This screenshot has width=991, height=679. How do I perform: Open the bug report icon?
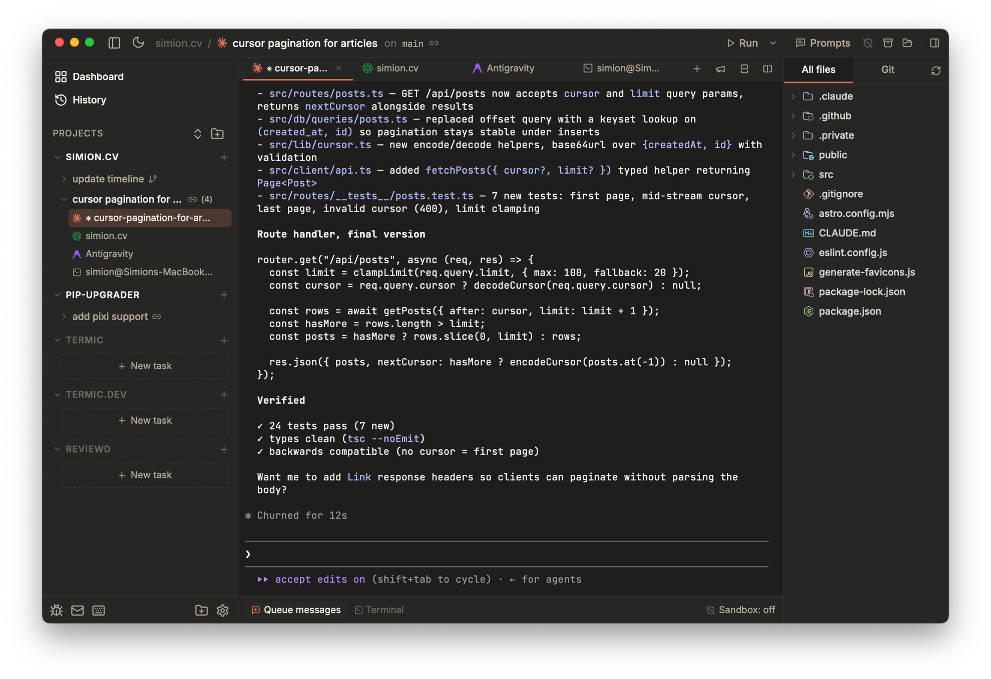56,610
